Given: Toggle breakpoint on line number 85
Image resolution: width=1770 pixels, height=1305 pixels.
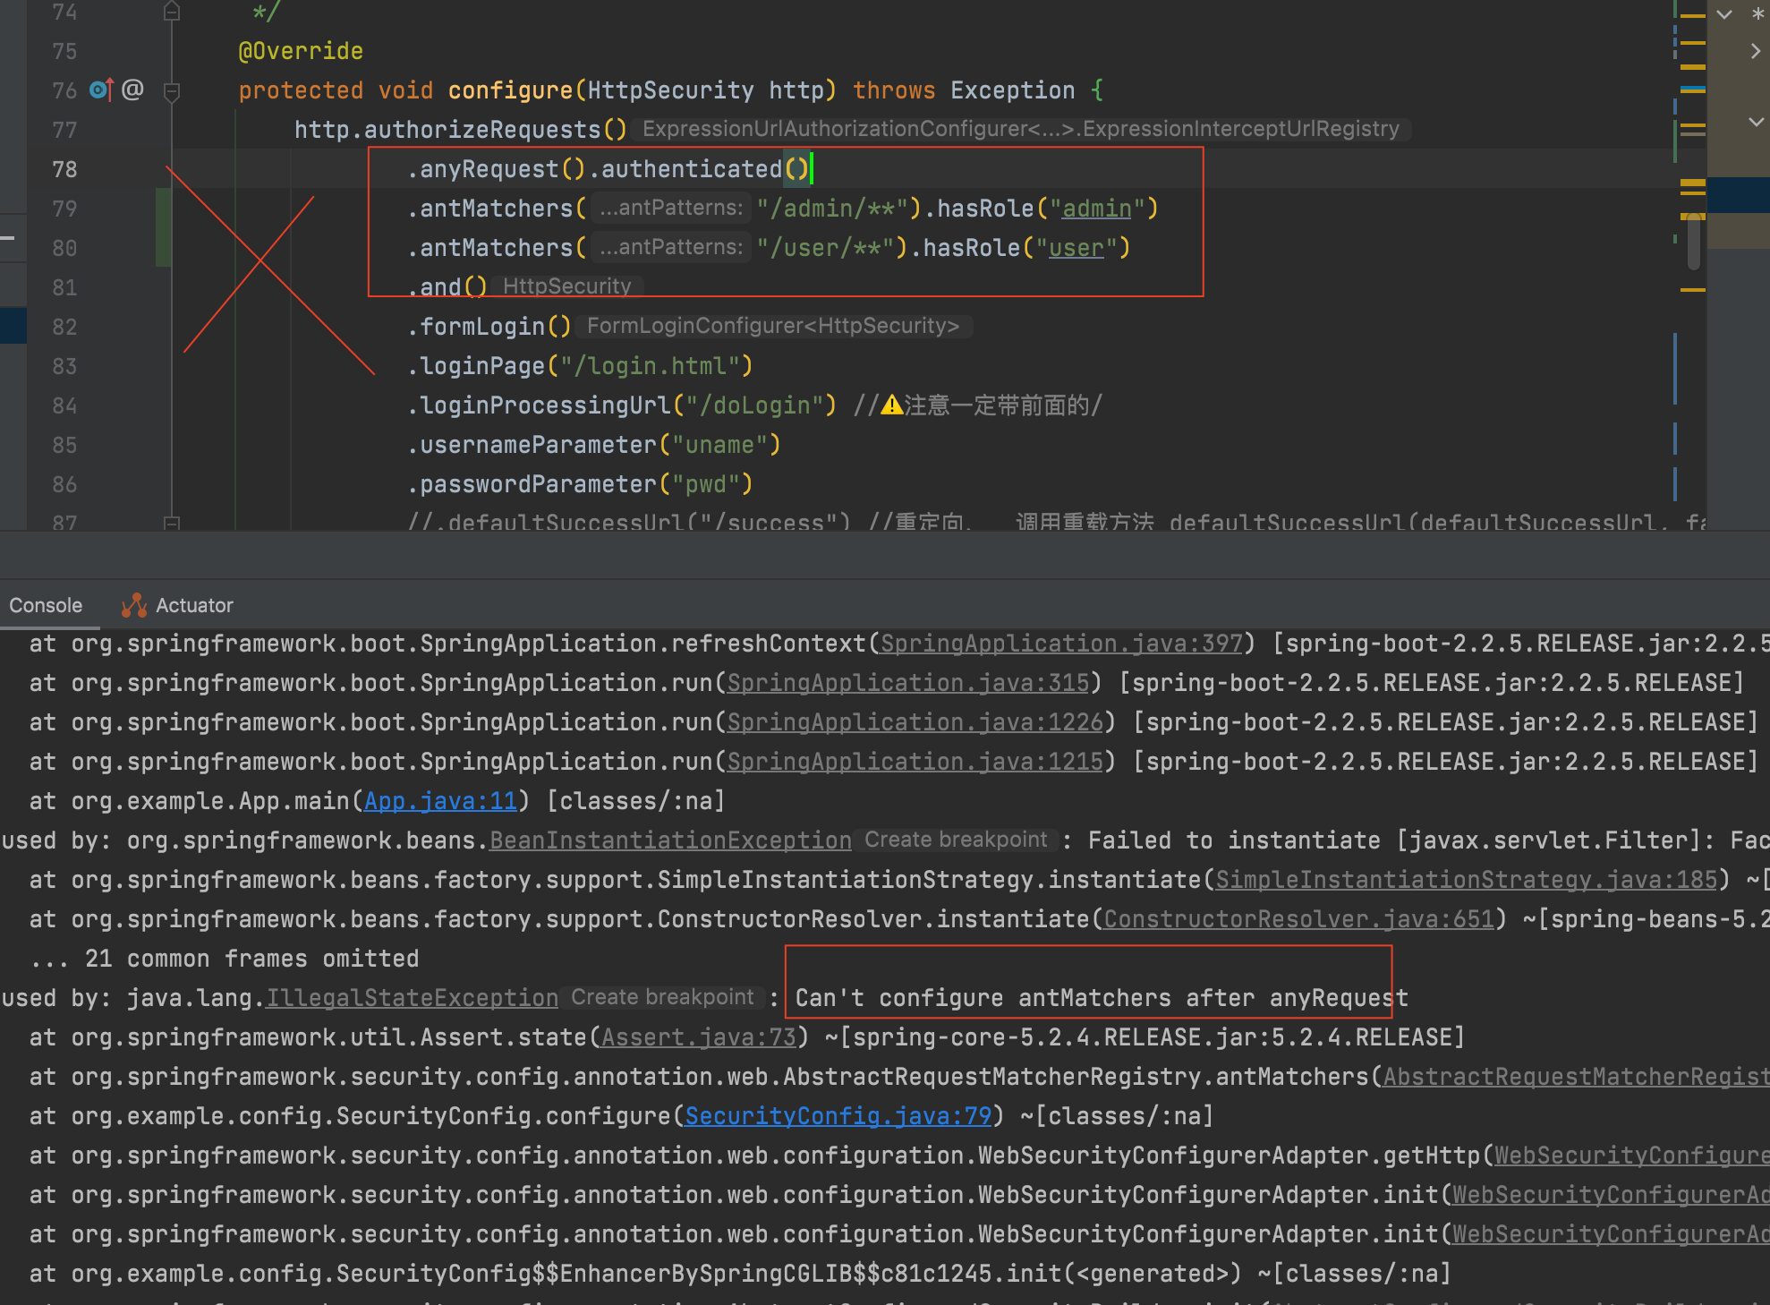Looking at the screenshot, I should click(x=64, y=445).
